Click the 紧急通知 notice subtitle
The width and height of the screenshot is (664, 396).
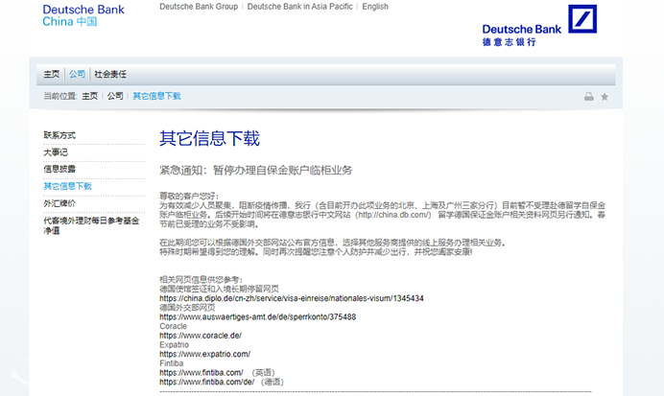[x=256, y=170]
